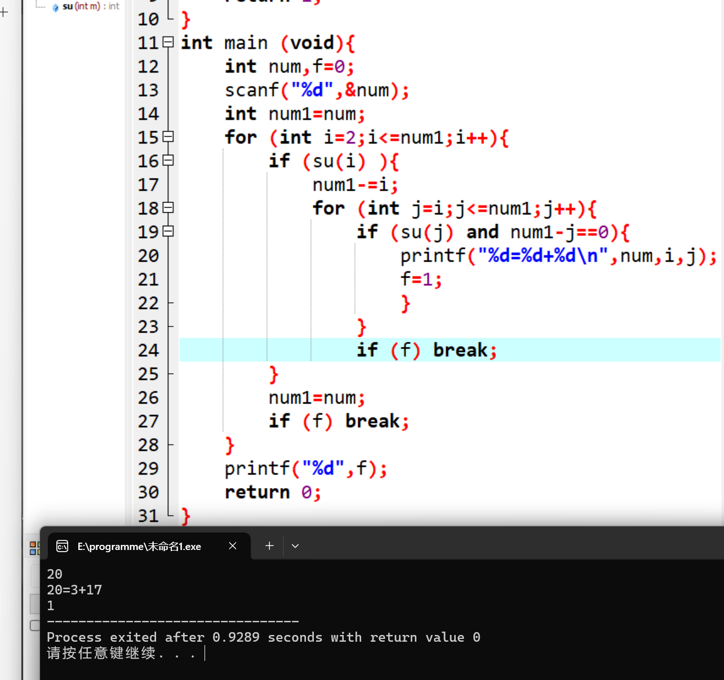
Task: Click the 'num1-=i;' statement
Action: pyautogui.click(x=356, y=185)
